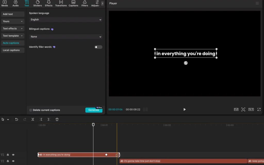
Task: Delete right of the playhead
Action: pyautogui.click(x=49, y=119)
